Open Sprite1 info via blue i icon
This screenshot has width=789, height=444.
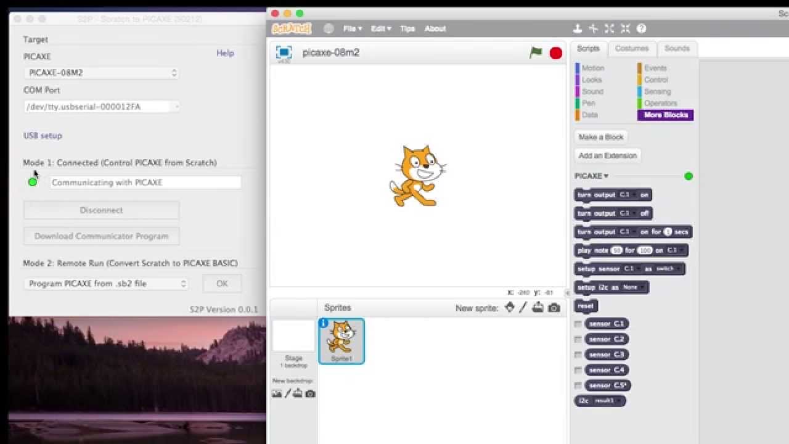point(324,323)
